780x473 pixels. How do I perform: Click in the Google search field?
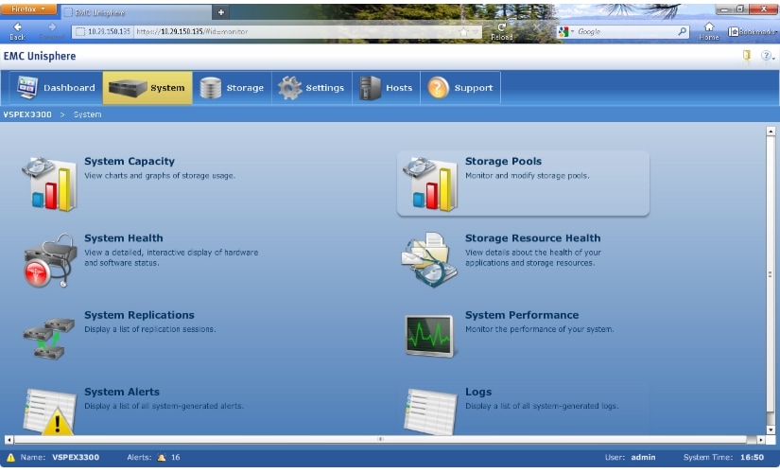(625, 31)
